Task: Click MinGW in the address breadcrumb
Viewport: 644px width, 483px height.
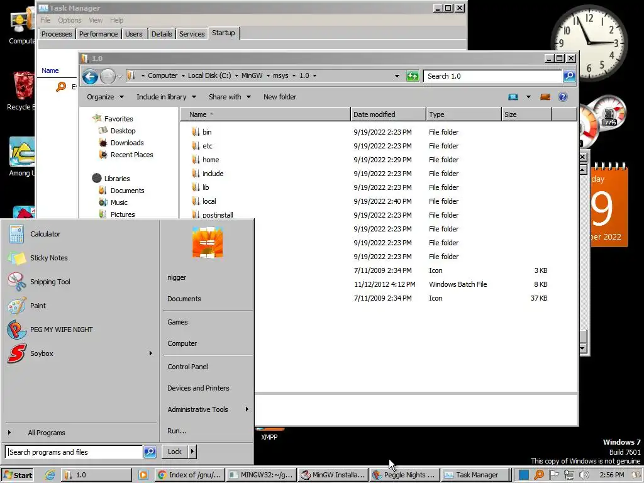Action: pyautogui.click(x=252, y=75)
